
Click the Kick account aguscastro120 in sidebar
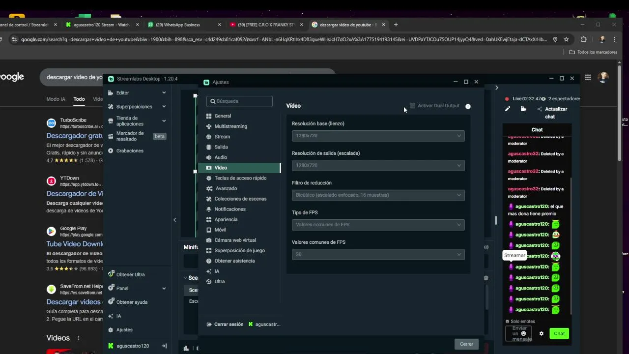point(129,346)
